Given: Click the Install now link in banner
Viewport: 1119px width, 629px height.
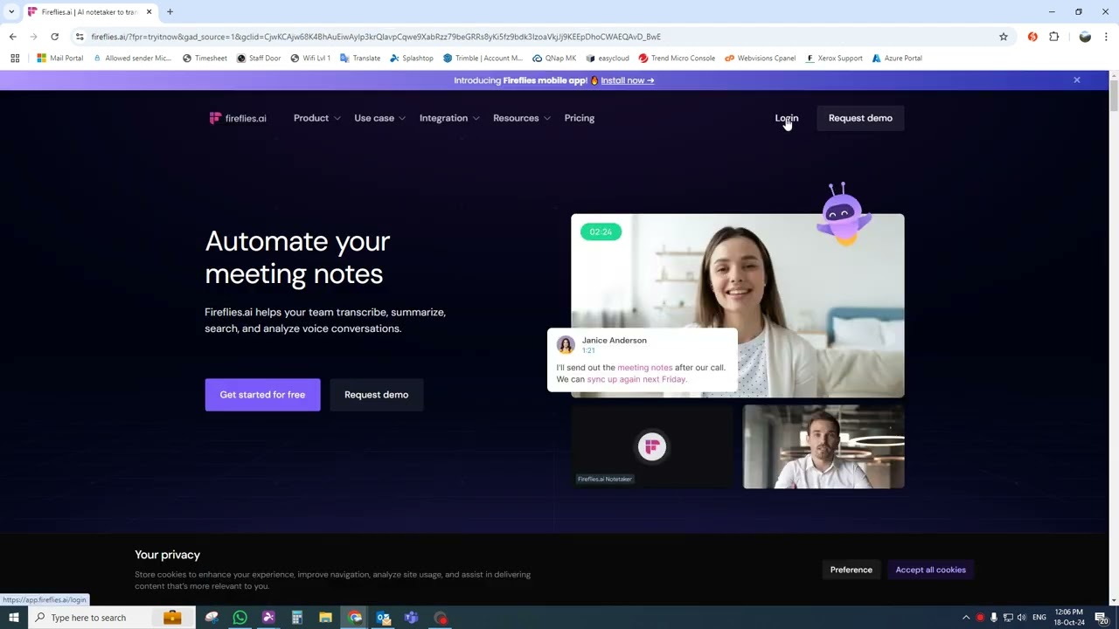Looking at the screenshot, I should point(627,80).
